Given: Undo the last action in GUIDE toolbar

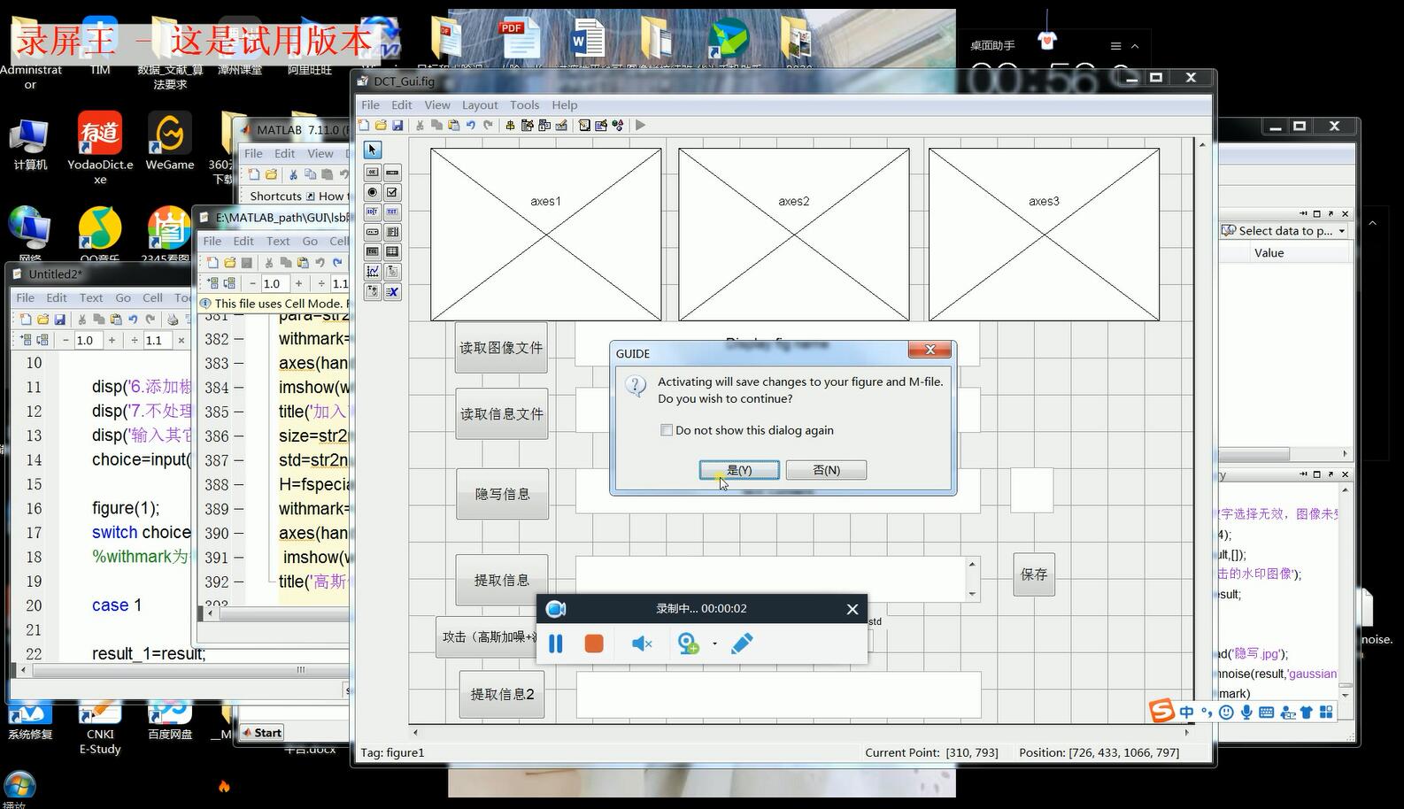Looking at the screenshot, I should click(x=471, y=125).
